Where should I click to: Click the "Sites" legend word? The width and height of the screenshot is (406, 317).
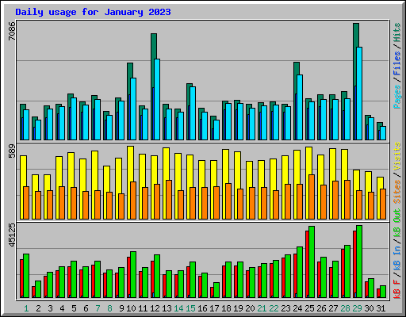point(397,192)
